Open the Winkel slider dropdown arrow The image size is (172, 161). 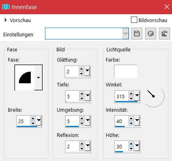(137, 96)
